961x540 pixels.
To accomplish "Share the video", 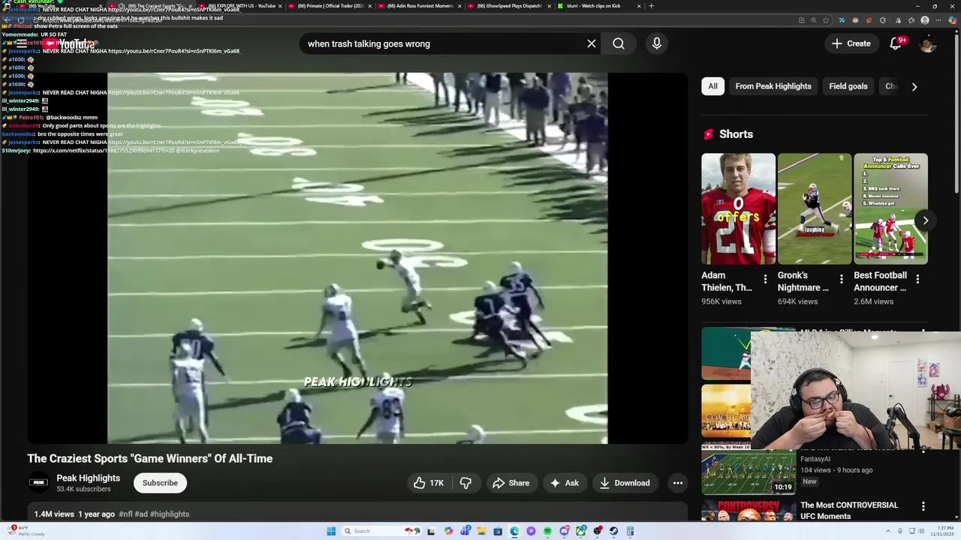I will click(x=511, y=483).
